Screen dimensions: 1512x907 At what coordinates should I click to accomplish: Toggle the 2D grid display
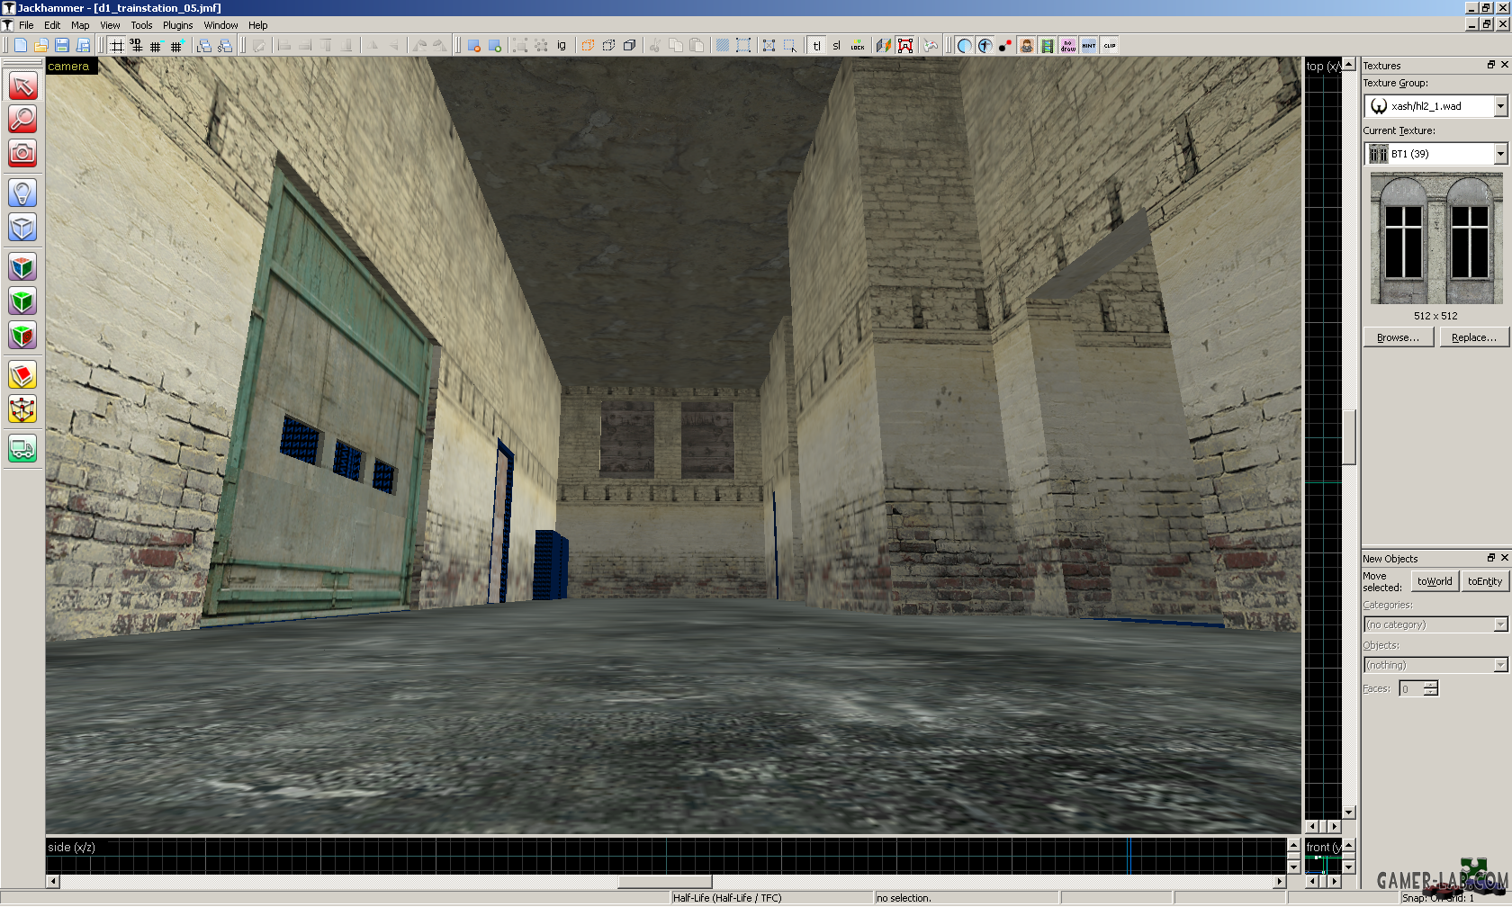point(116,45)
